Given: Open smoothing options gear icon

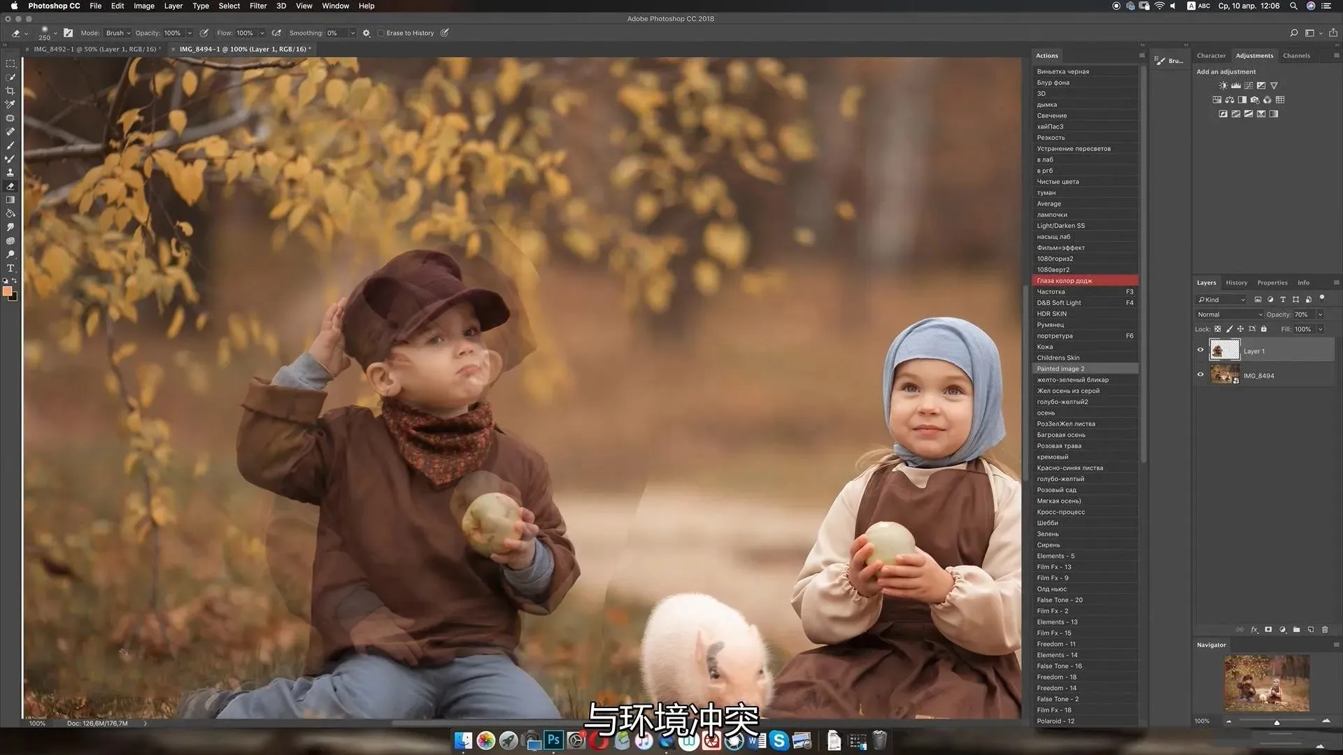Looking at the screenshot, I should pos(367,33).
